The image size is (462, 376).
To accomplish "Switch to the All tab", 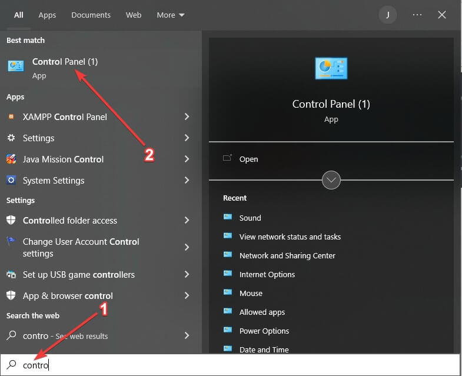I will tap(19, 15).
